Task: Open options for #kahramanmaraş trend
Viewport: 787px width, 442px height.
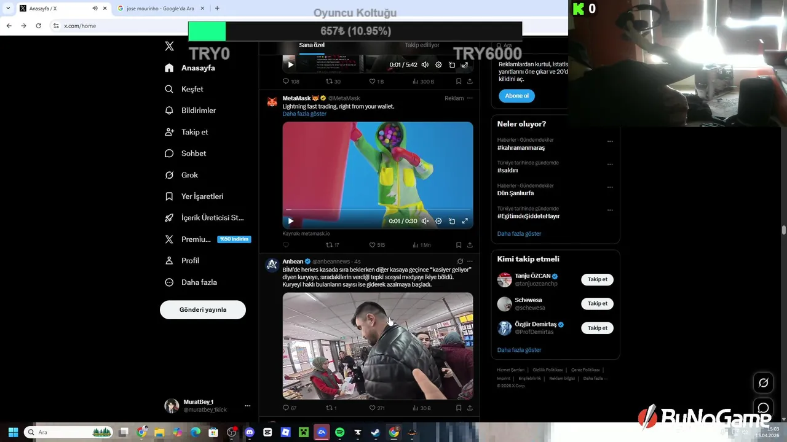Action: click(610, 141)
